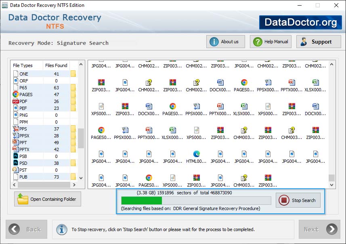346x244 pixels.
Task: Select the count 49 in PPT row
Action: coord(57,143)
